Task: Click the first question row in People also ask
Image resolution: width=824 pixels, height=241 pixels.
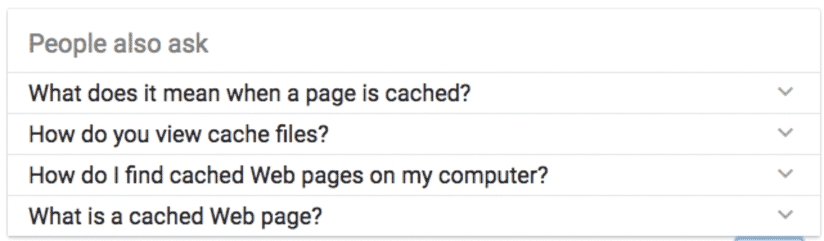Action: coord(412,93)
